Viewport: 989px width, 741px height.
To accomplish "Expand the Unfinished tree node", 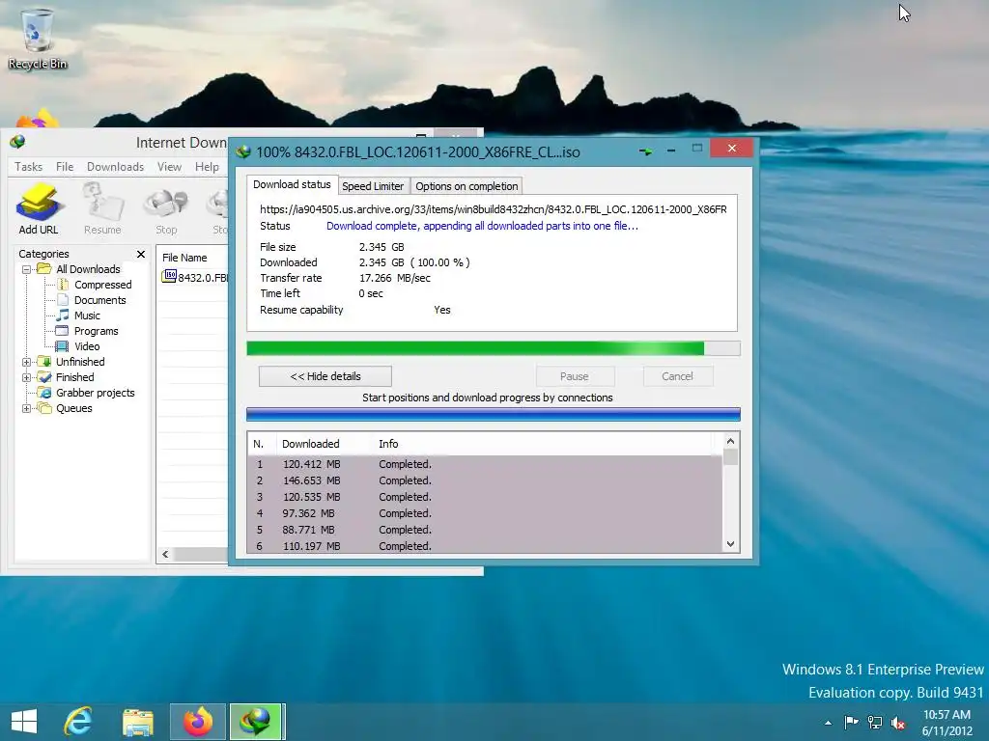I will tap(26, 362).
